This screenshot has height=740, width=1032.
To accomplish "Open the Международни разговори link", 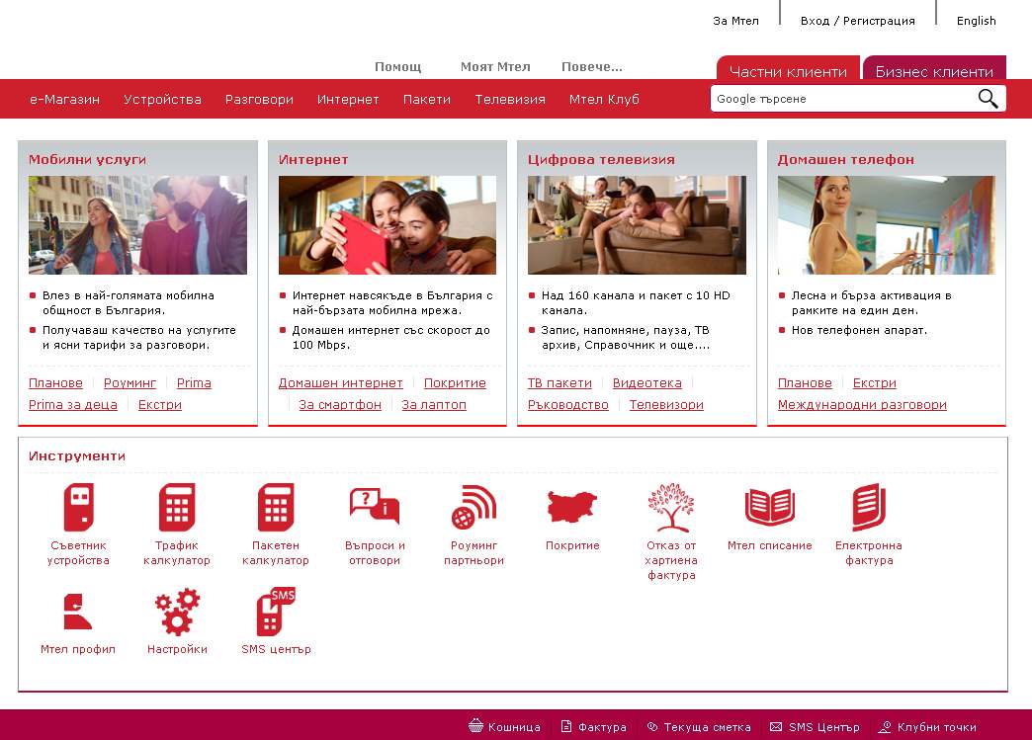I will pos(862,404).
